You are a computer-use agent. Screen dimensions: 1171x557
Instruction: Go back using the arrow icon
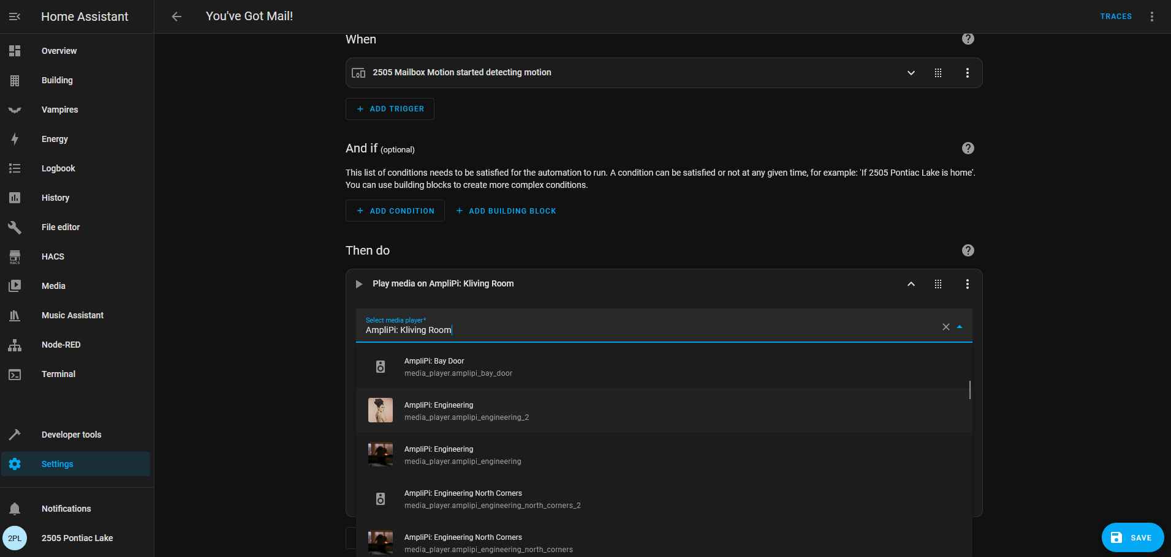[176, 17]
